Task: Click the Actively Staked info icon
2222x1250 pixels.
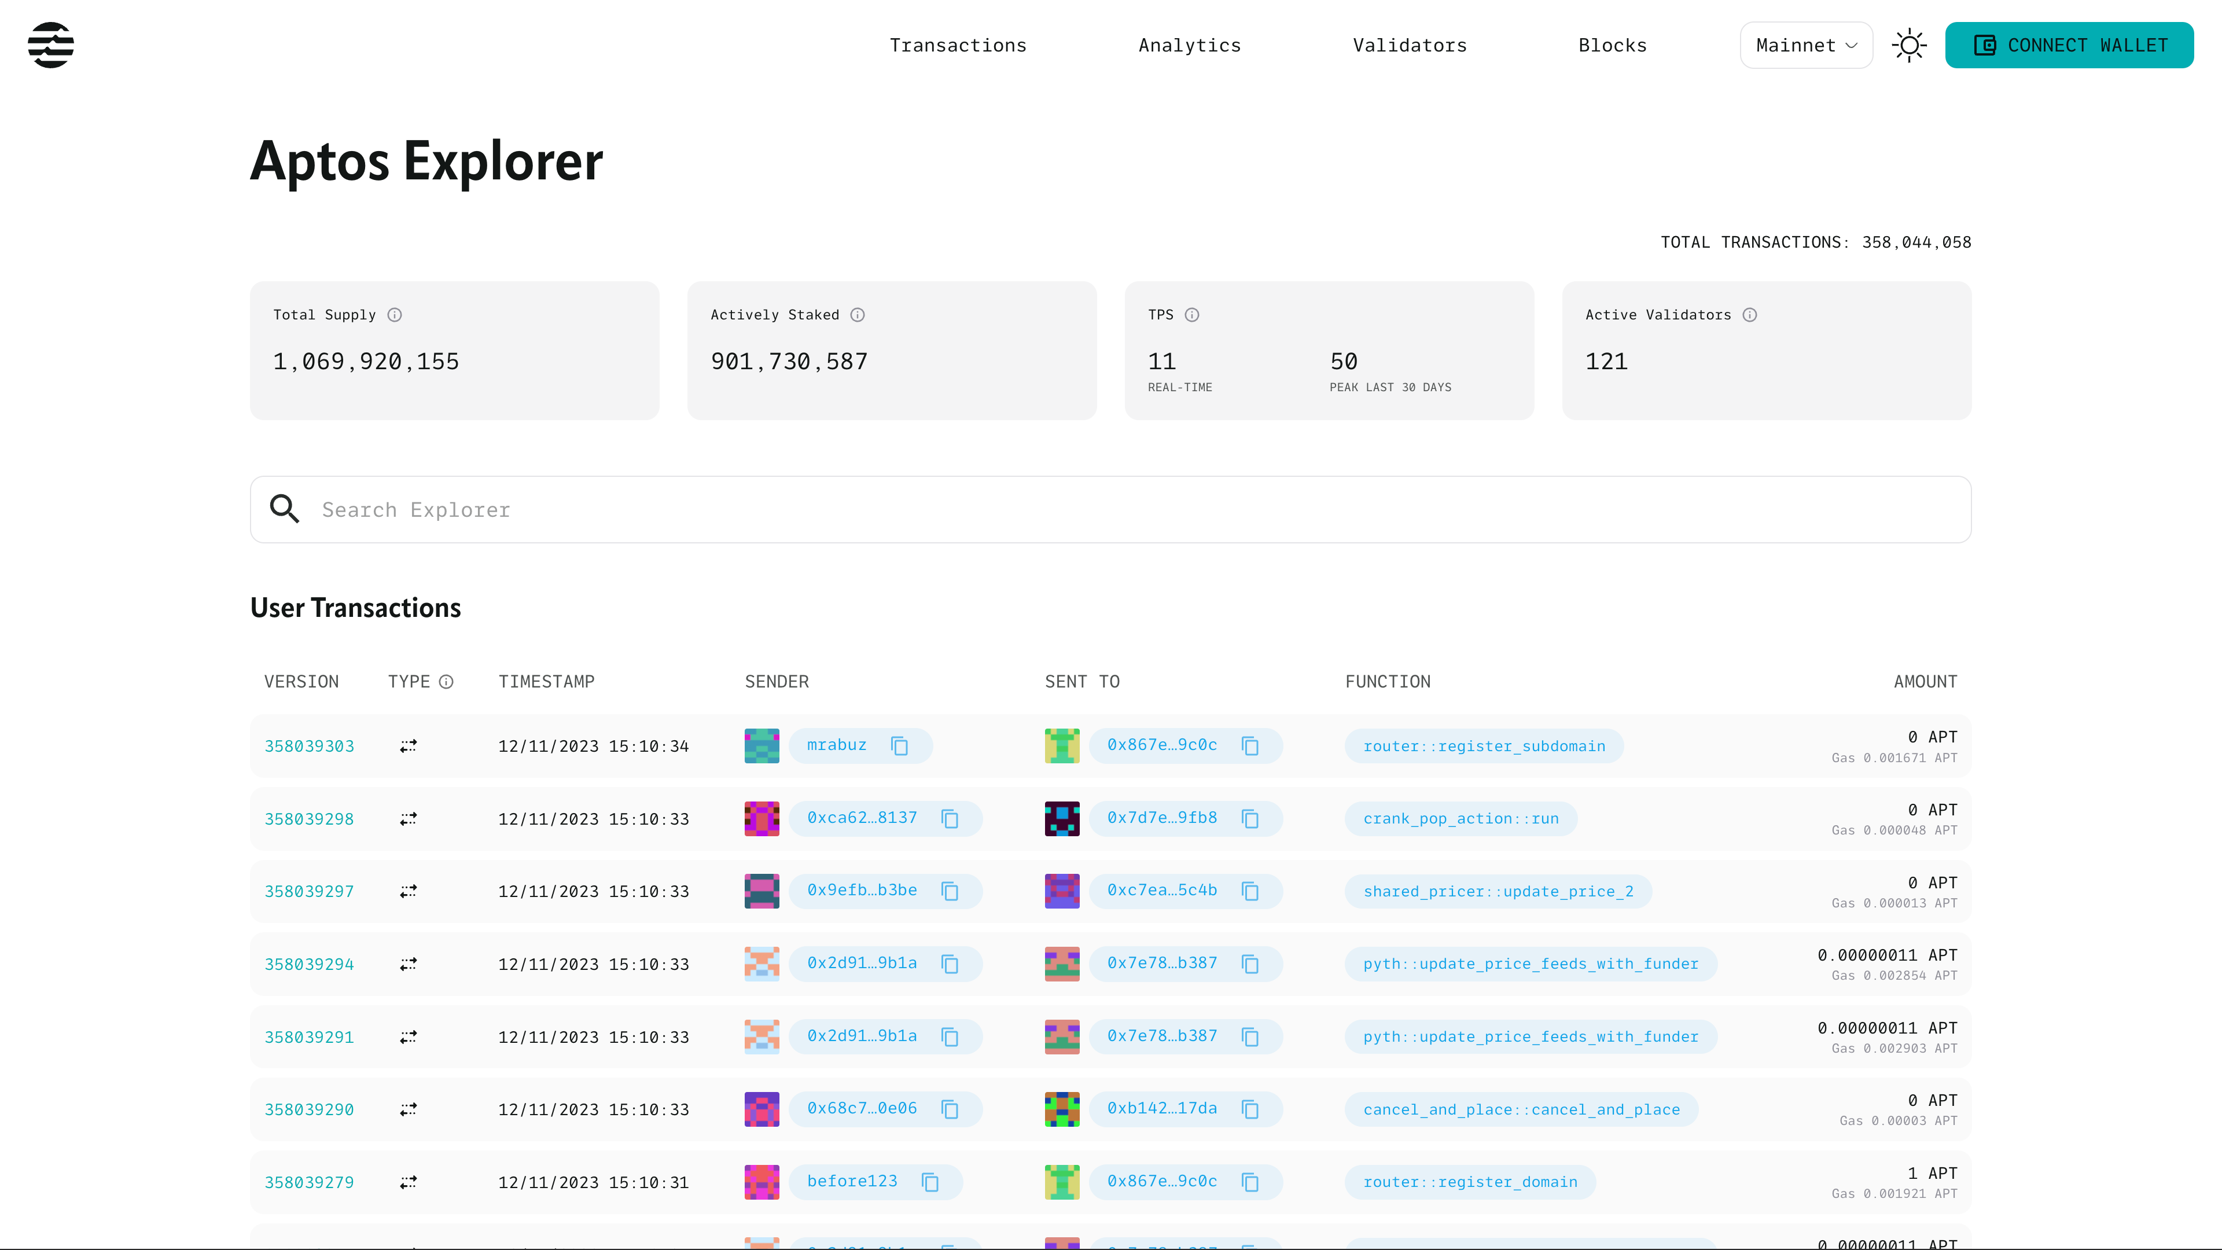Action: pyautogui.click(x=858, y=315)
